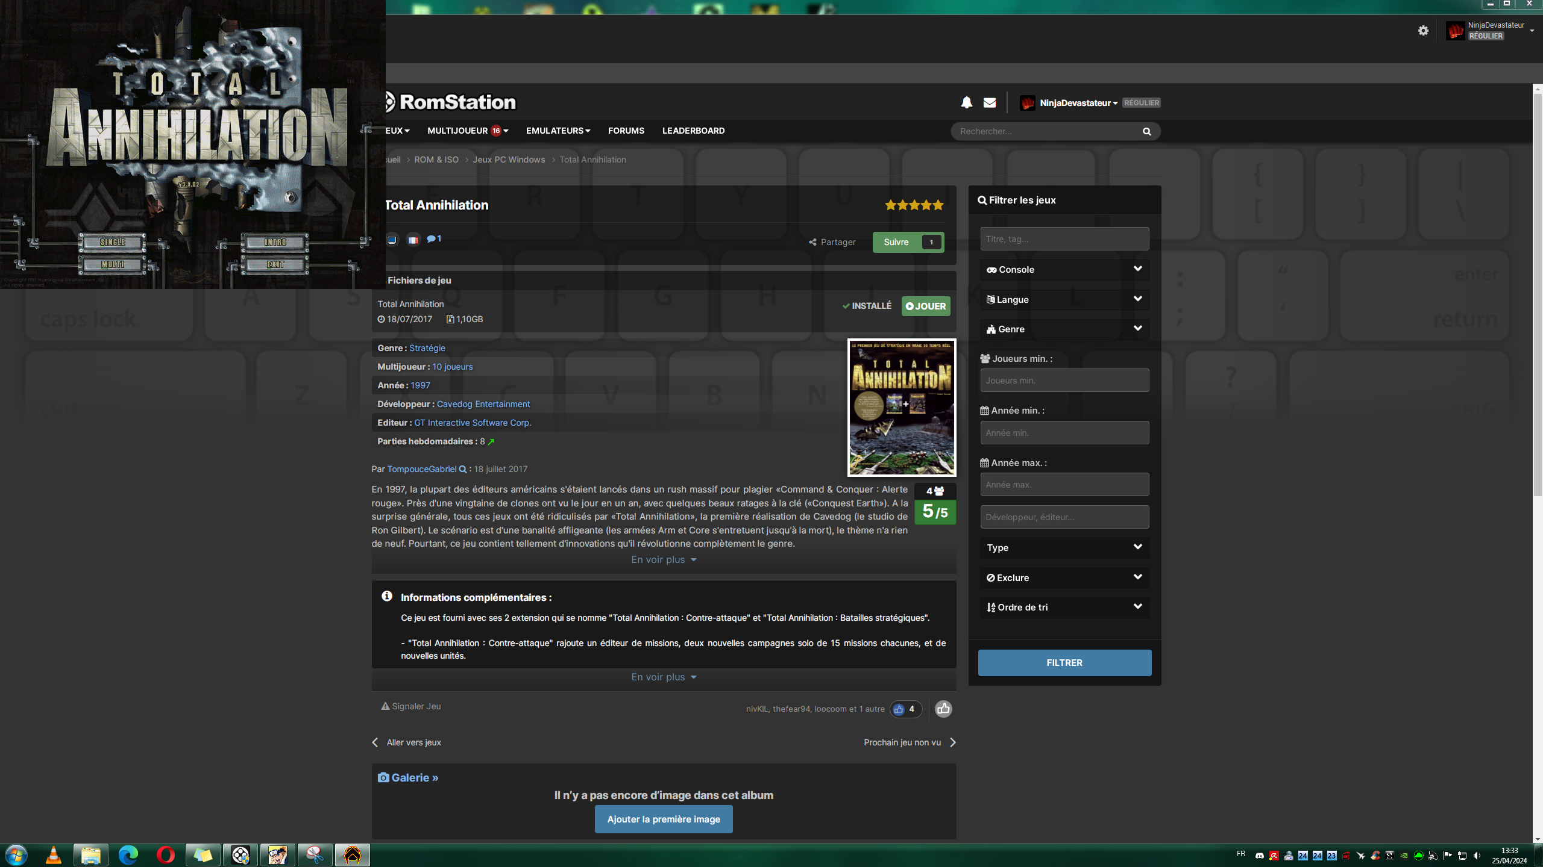The height and width of the screenshot is (867, 1543).
Task: Open the EMULATEURS menu
Action: [x=558, y=131]
